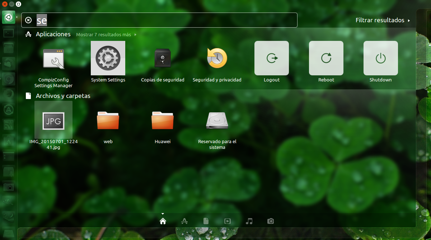Viewport: 431px width, 240px height.
Task: Expand Filtrar resultados filter panel
Action: [x=383, y=20]
